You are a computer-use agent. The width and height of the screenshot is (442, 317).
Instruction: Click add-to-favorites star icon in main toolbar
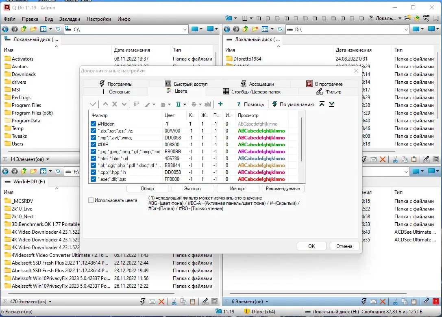click(417, 18)
